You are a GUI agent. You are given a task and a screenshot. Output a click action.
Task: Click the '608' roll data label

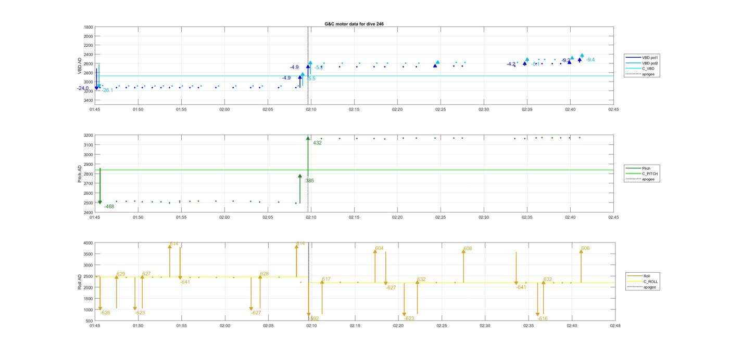click(x=468, y=249)
